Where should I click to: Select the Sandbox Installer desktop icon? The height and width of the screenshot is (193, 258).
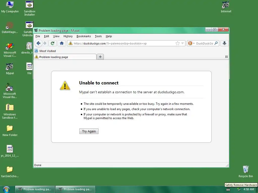coord(29,9)
